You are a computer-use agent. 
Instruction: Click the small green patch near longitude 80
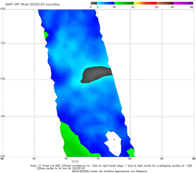[x=131, y=153]
